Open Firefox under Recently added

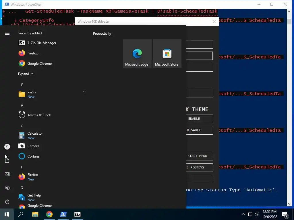pyautogui.click(x=28, y=53)
